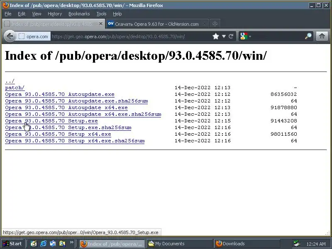Open the View menu
This screenshot has height=249, width=332.
pos(37,14)
